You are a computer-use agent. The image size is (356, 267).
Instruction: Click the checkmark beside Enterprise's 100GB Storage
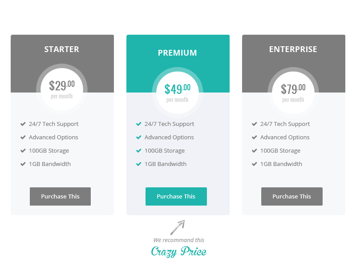(x=254, y=150)
